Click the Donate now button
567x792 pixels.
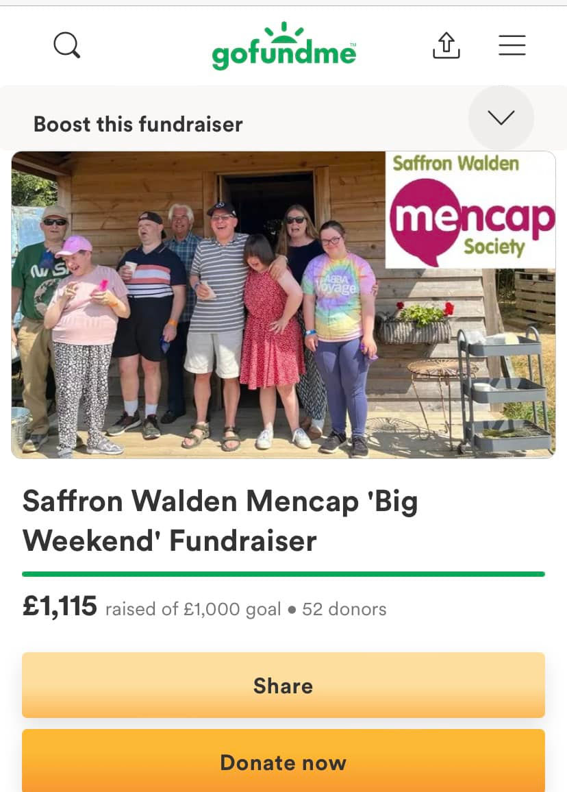click(283, 760)
